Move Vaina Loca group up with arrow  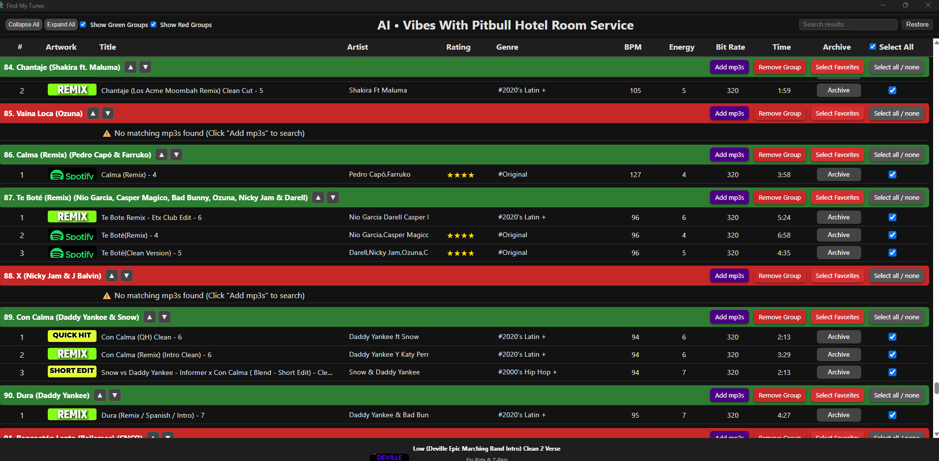pos(93,114)
